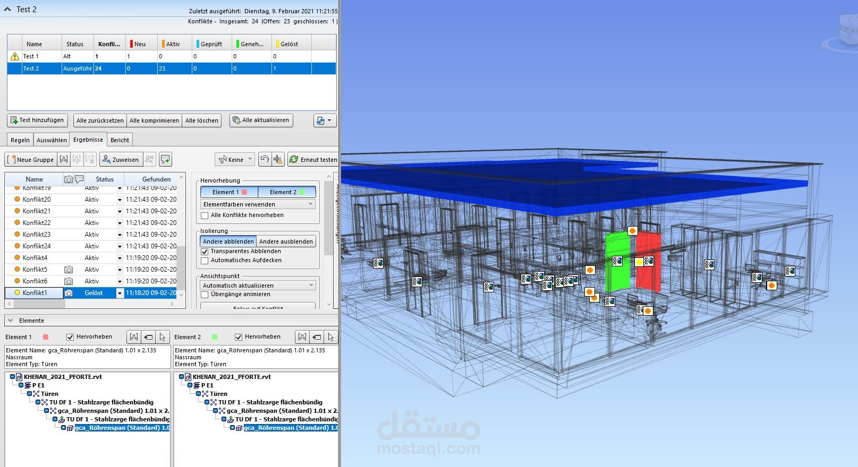The width and height of the screenshot is (858, 467).
Task: Toggle Andere abblenden isolation mode
Action: pyautogui.click(x=228, y=241)
